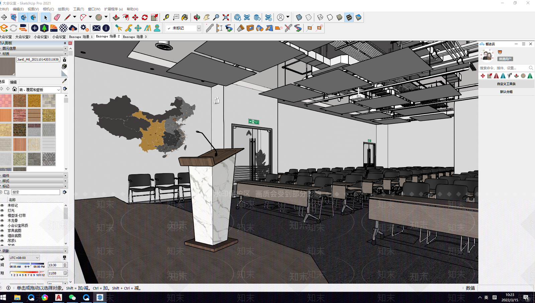
Task: Expand the 样式 panel
Action: pos(33,181)
